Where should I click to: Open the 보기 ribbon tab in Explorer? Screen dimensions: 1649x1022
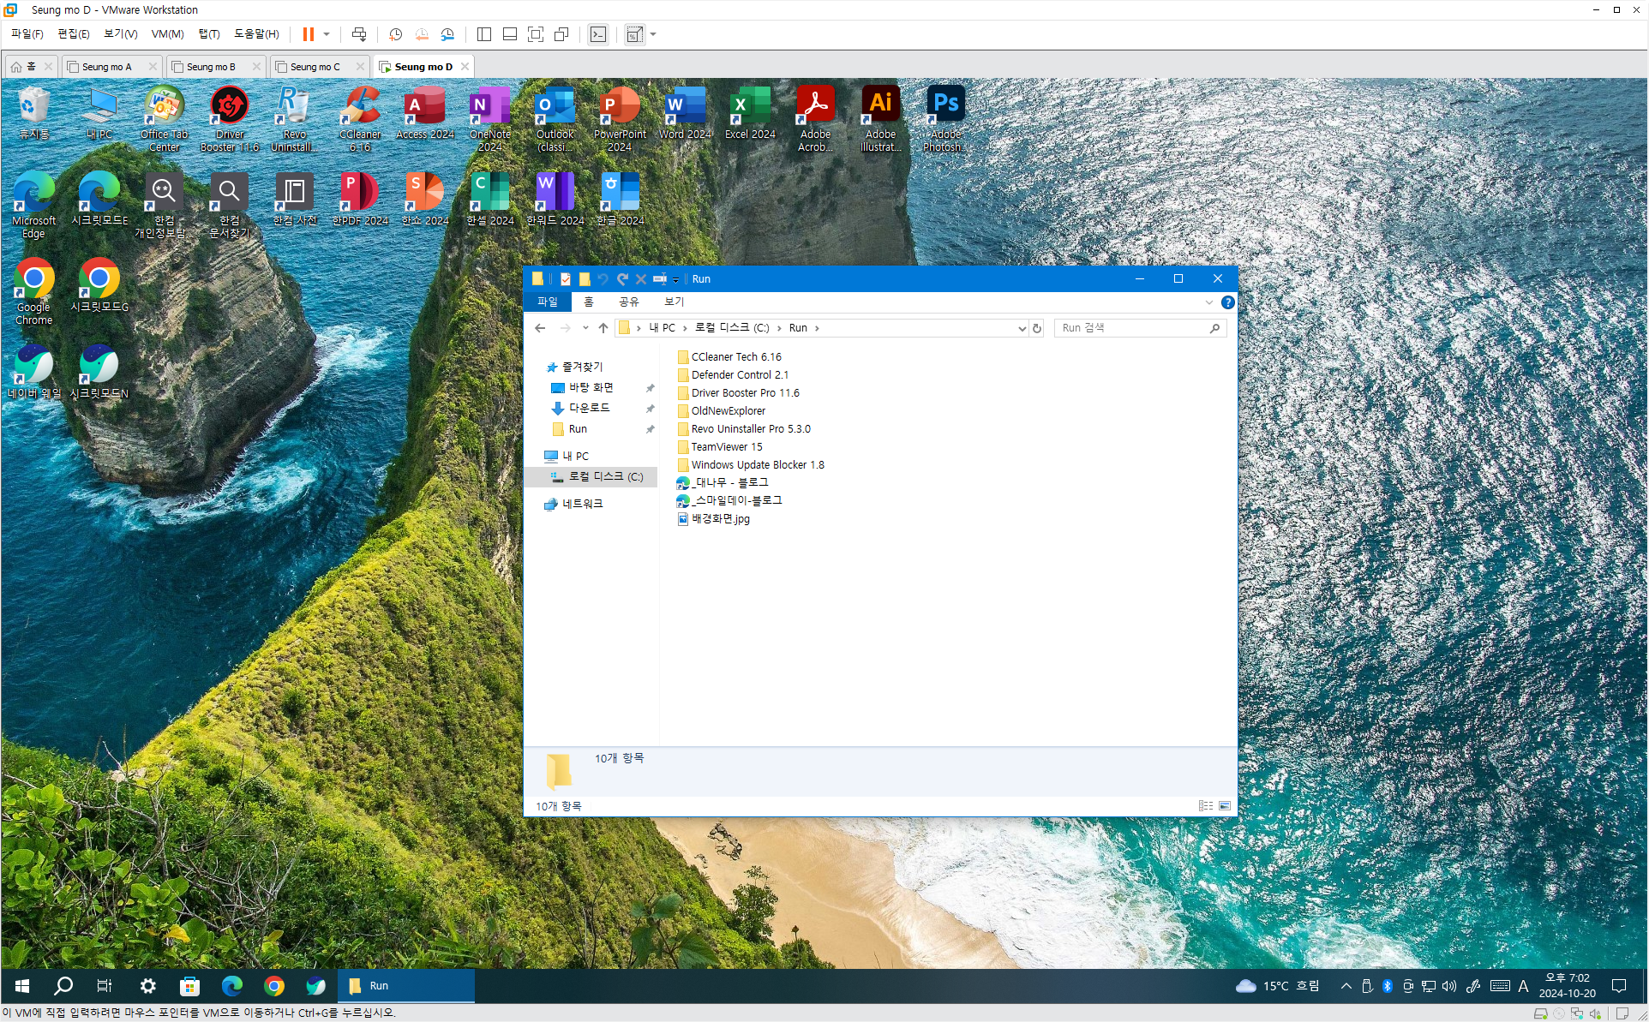coord(674,302)
